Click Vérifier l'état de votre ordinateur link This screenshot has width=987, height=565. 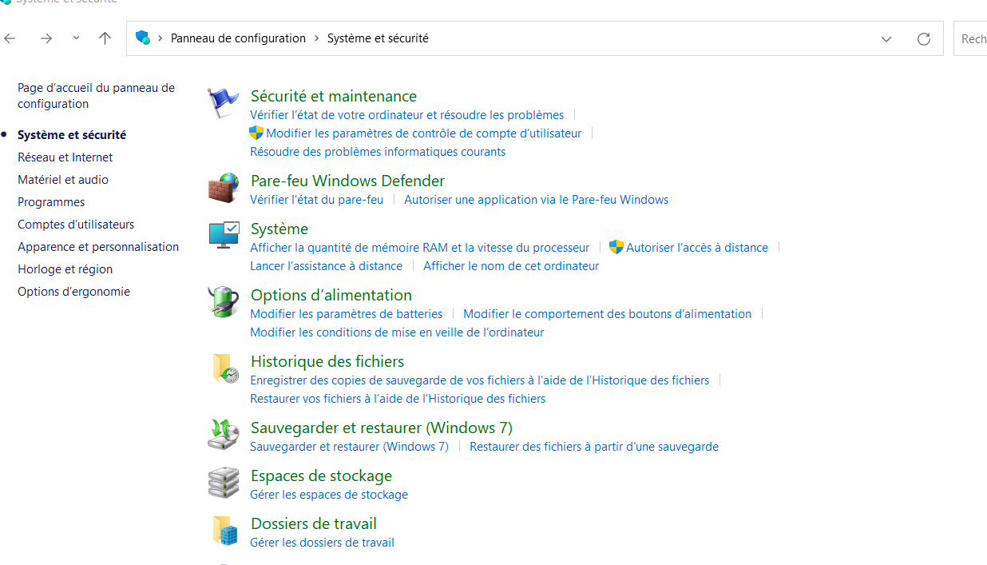407,115
